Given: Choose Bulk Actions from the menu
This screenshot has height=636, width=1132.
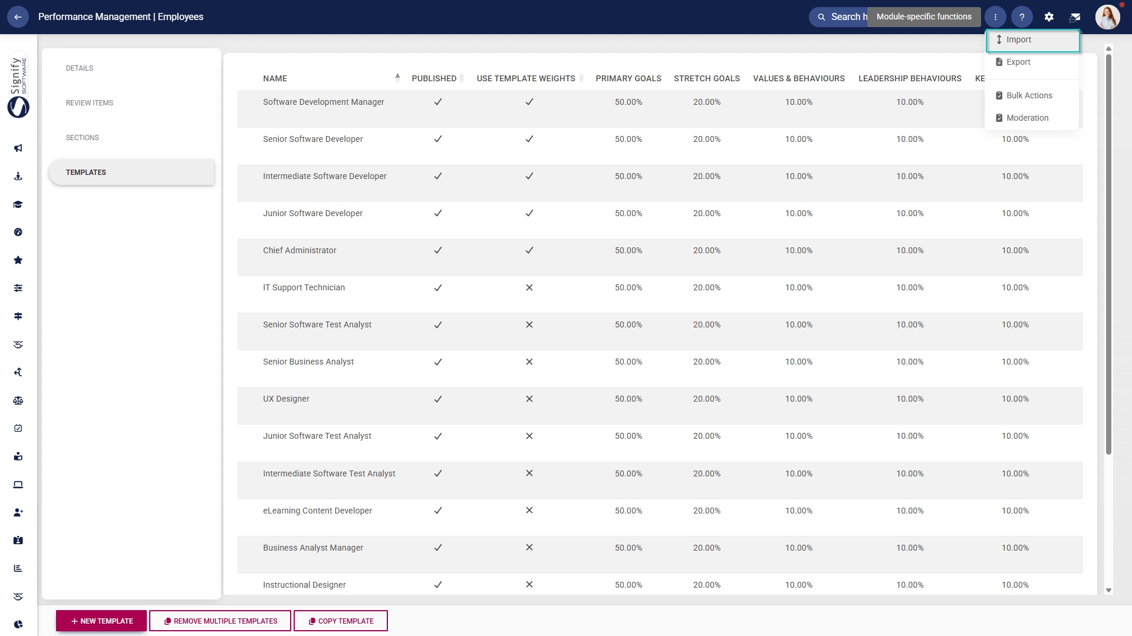Looking at the screenshot, I should [1032, 95].
